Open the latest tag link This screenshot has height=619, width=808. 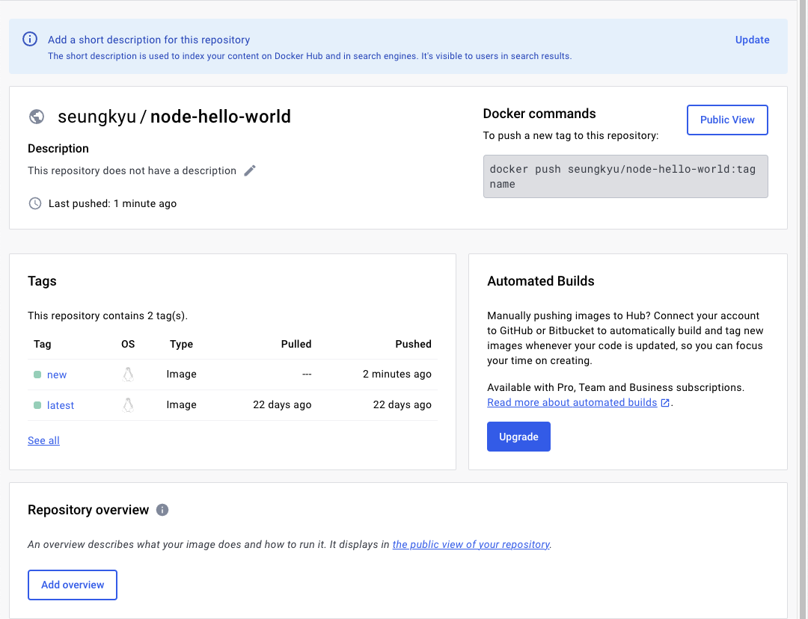tap(61, 405)
